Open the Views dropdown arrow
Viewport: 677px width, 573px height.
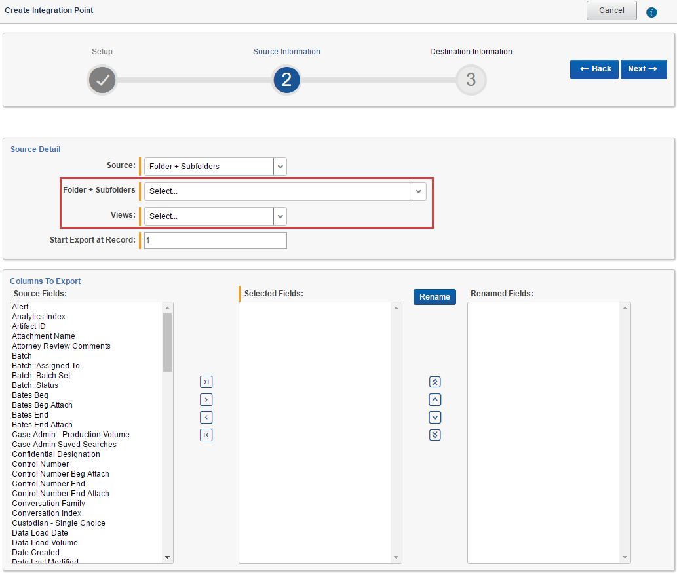(x=280, y=216)
